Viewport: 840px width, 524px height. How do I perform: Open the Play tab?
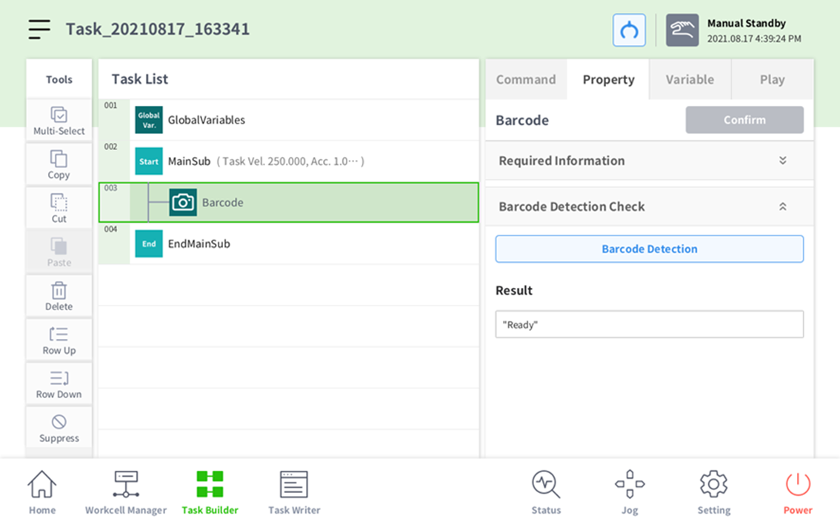point(772,79)
